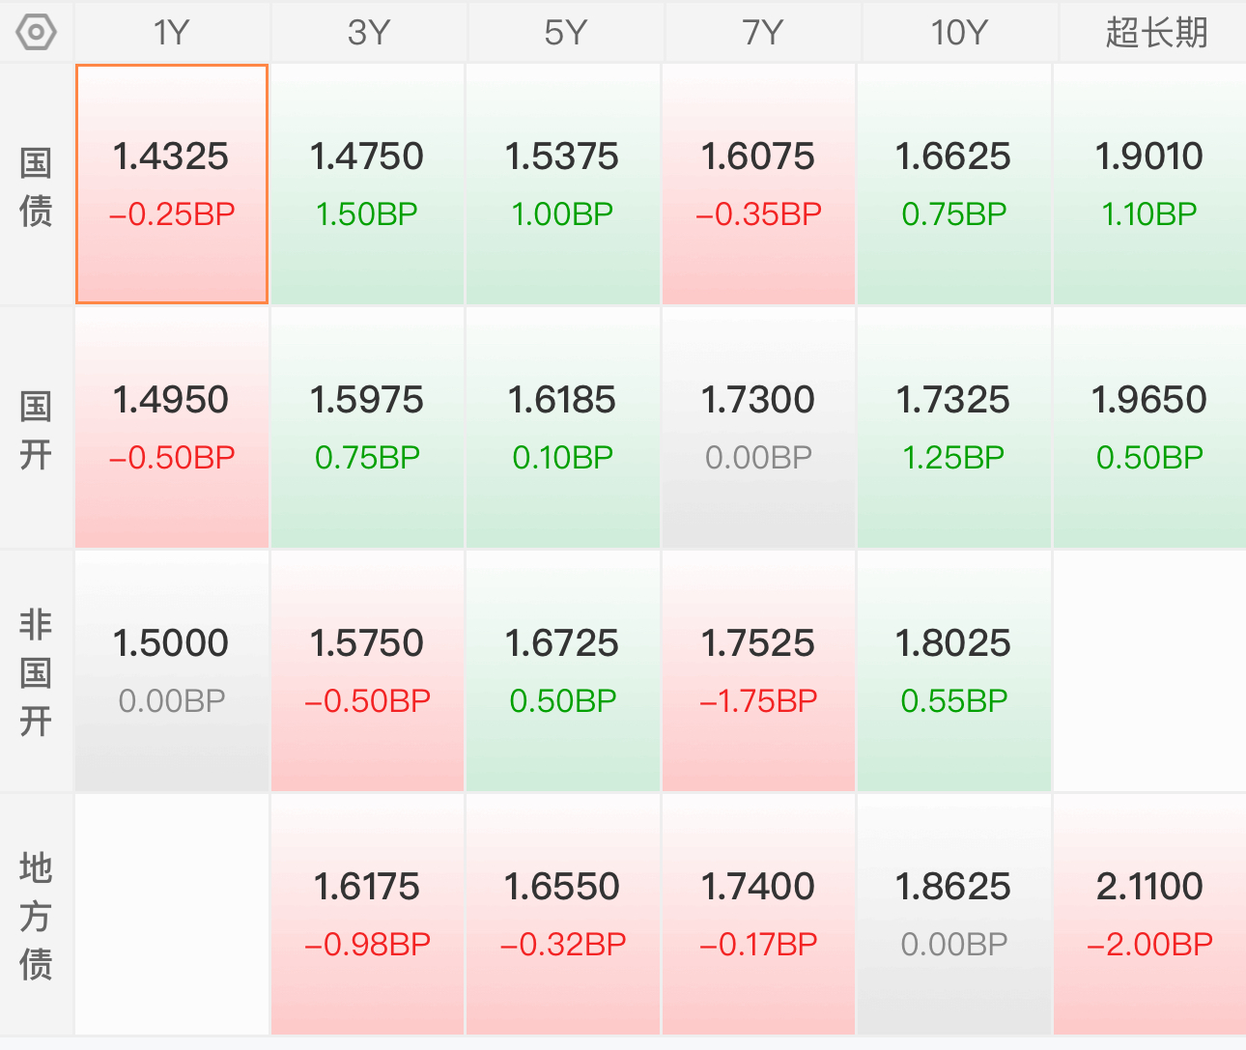This screenshot has height=1050, width=1246.
Task: Select the 3Y column header
Action: point(369,33)
